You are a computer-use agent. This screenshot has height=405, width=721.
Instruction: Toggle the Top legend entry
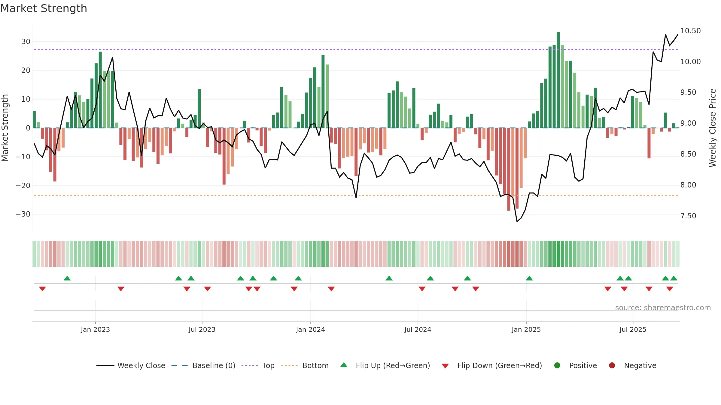[258, 365]
